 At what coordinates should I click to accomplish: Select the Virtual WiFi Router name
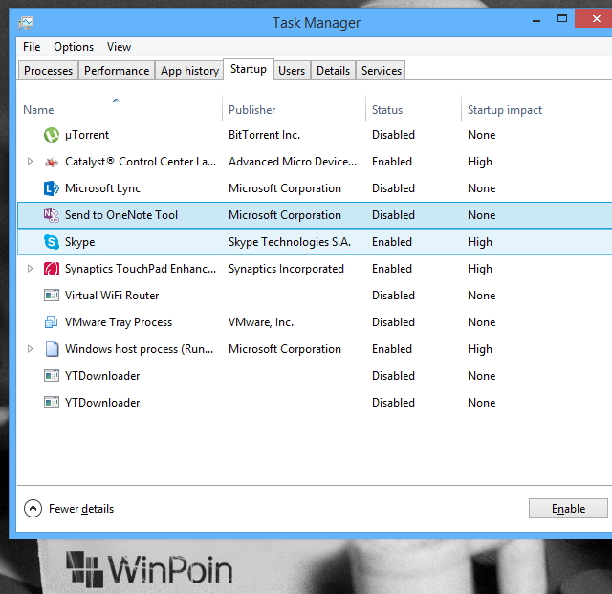tap(112, 296)
